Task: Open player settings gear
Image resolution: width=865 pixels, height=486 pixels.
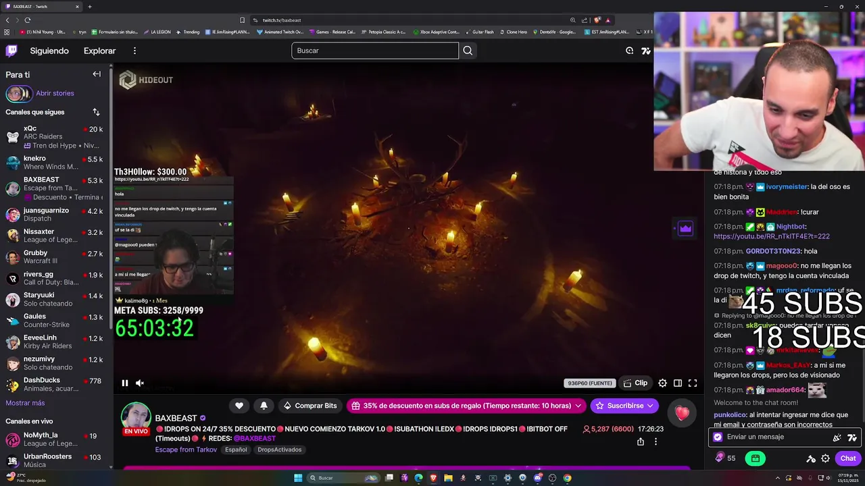Action: pyautogui.click(x=662, y=383)
